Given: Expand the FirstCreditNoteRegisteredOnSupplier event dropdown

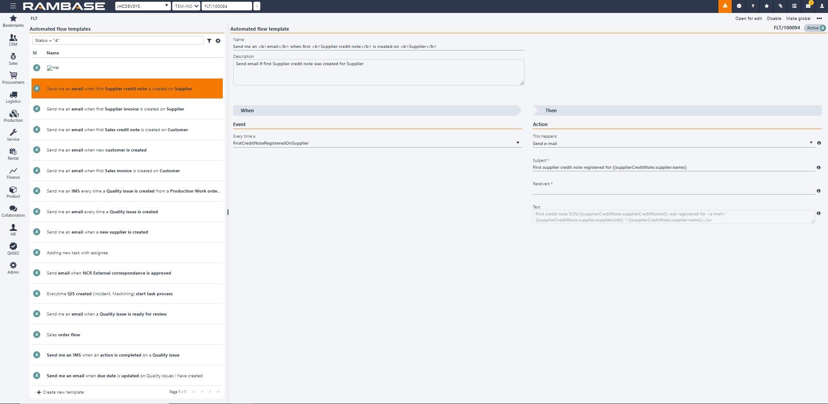Looking at the screenshot, I should (x=518, y=143).
